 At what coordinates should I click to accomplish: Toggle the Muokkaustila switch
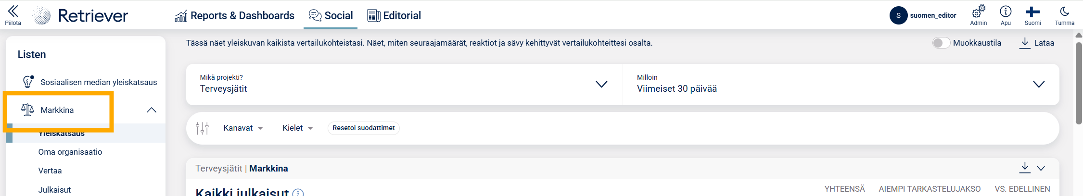point(941,43)
